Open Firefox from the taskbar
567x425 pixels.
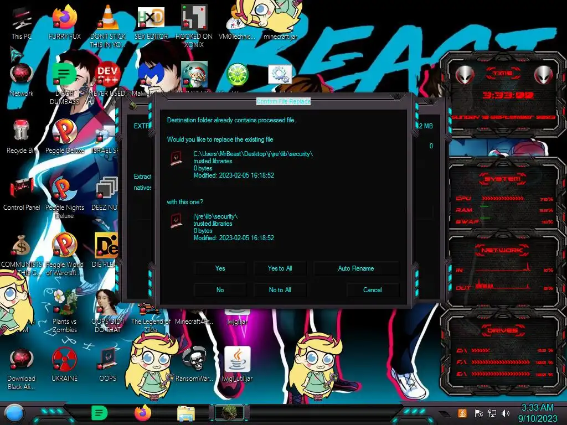coord(143,413)
